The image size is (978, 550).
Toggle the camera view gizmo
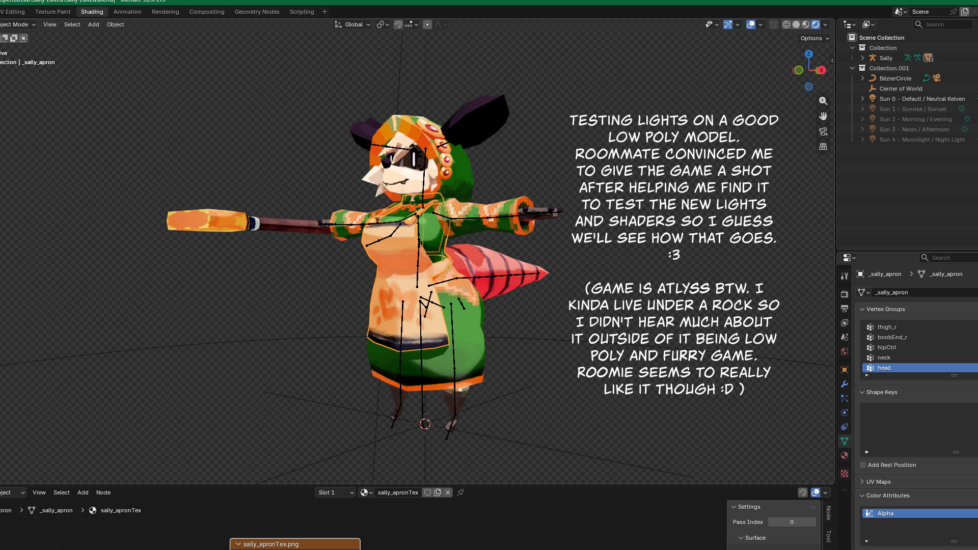coord(823,131)
